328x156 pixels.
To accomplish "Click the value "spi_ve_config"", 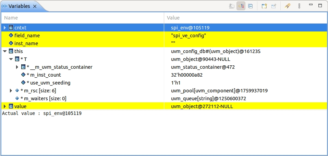I will point(189,36).
